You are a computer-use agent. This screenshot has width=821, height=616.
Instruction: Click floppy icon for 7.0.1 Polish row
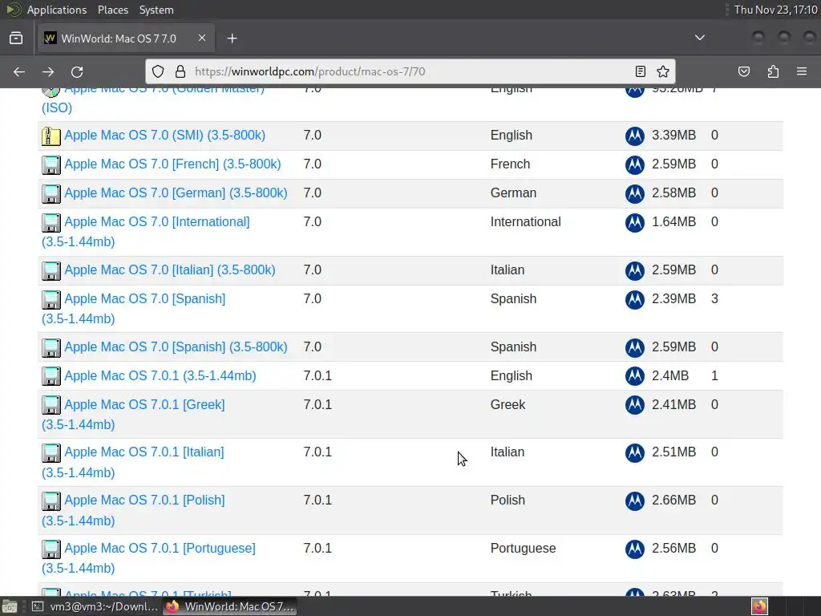[51, 500]
